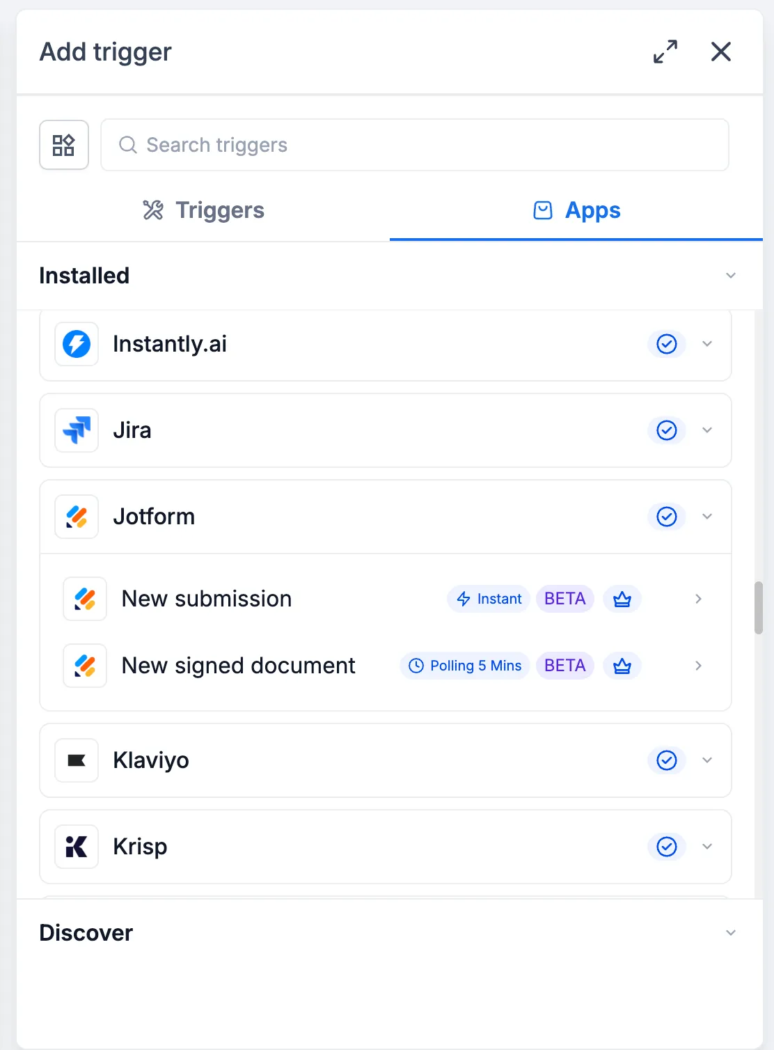Image resolution: width=774 pixels, height=1050 pixels.
Task: Switch to the Triggers tab
Action: 203,210
